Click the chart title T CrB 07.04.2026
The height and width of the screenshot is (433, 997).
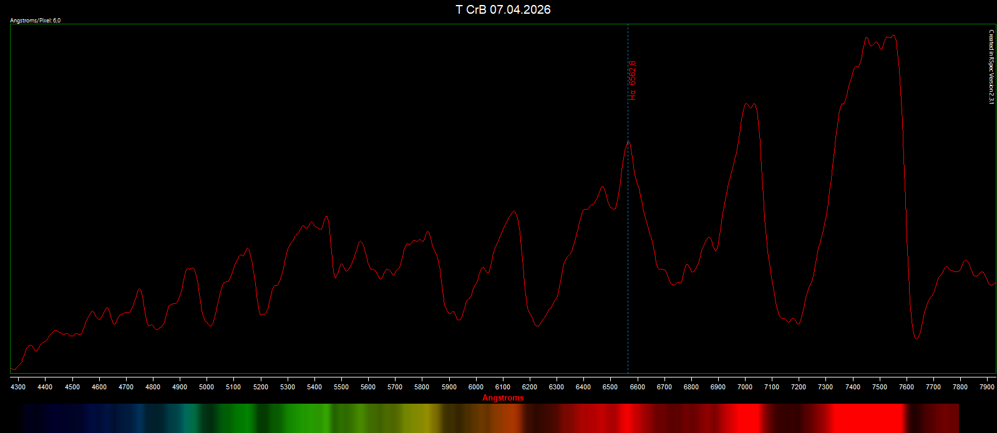(503, 9)
